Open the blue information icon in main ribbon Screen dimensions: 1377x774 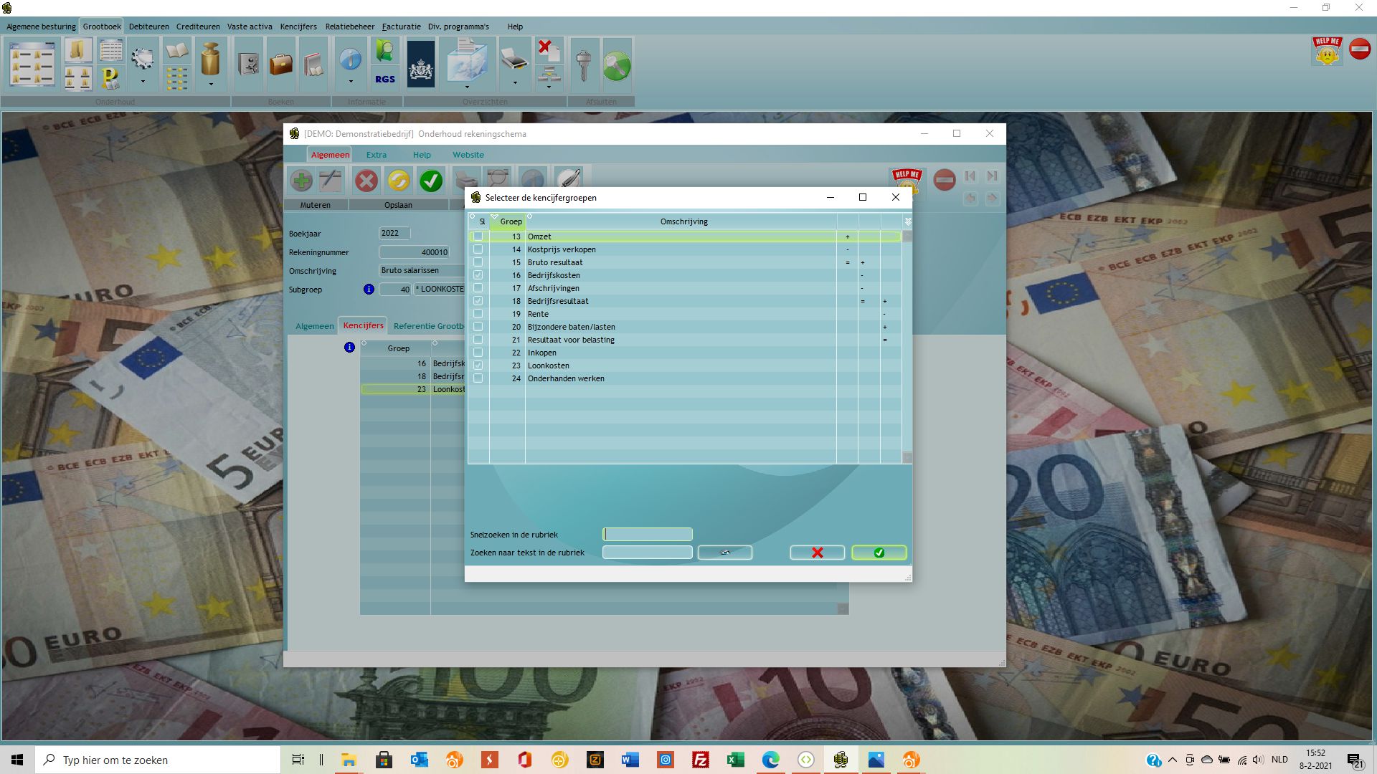click(x=350, y=59)
